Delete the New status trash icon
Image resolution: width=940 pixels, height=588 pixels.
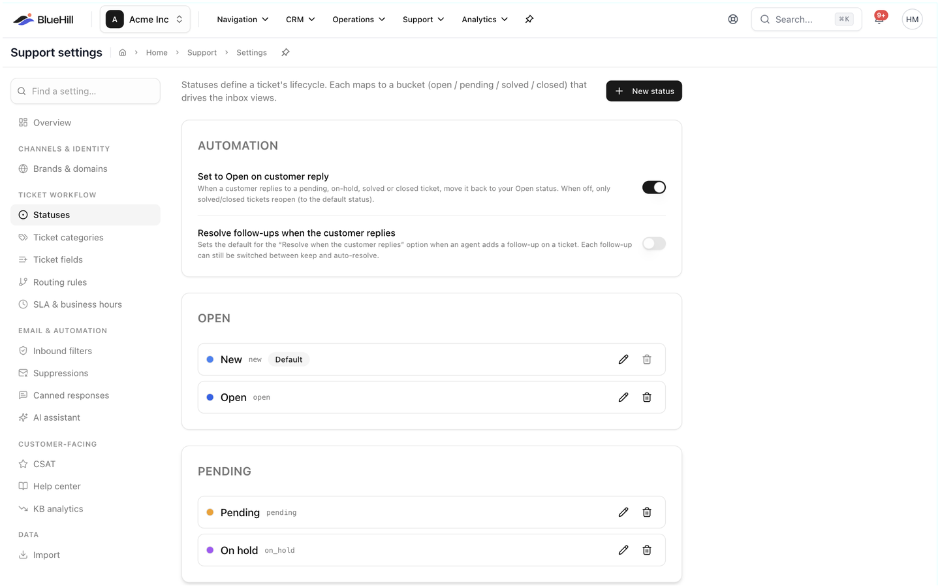point(647,359)
